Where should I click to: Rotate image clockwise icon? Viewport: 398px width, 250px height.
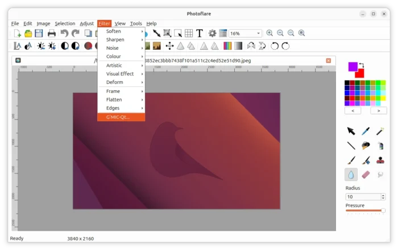(285, 46)
